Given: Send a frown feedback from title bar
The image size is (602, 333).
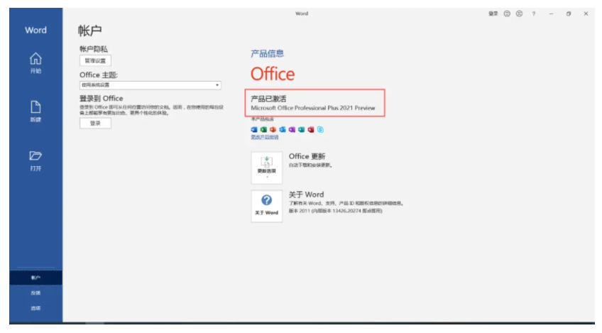Looking at the screenshot, I should coord(519,13).
